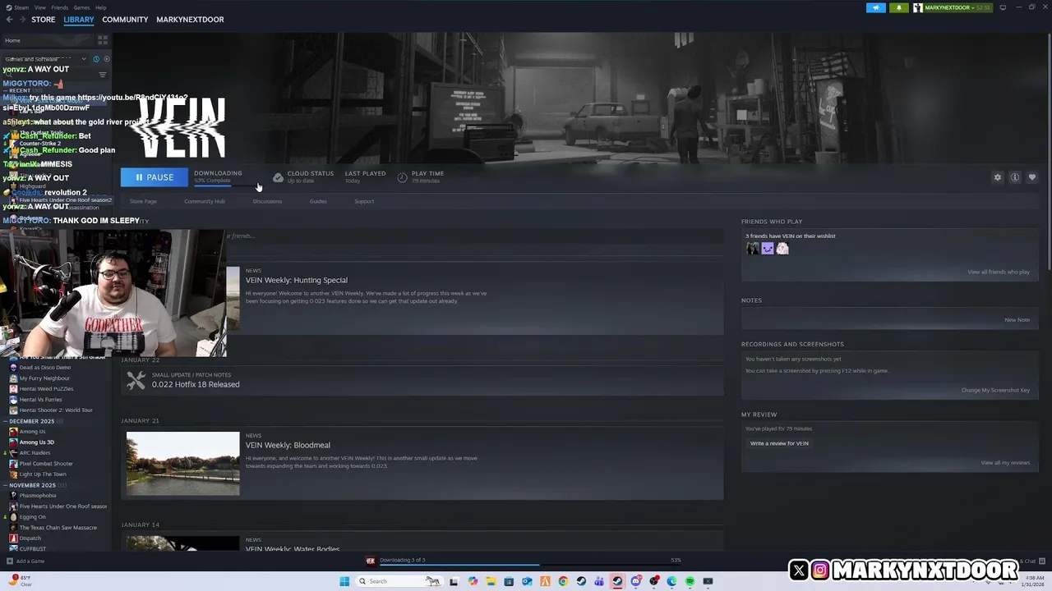Open the COMMUNITY tab
This screenshot has width=1052, height=591.
pyautogui.click(x=125, y=20)
